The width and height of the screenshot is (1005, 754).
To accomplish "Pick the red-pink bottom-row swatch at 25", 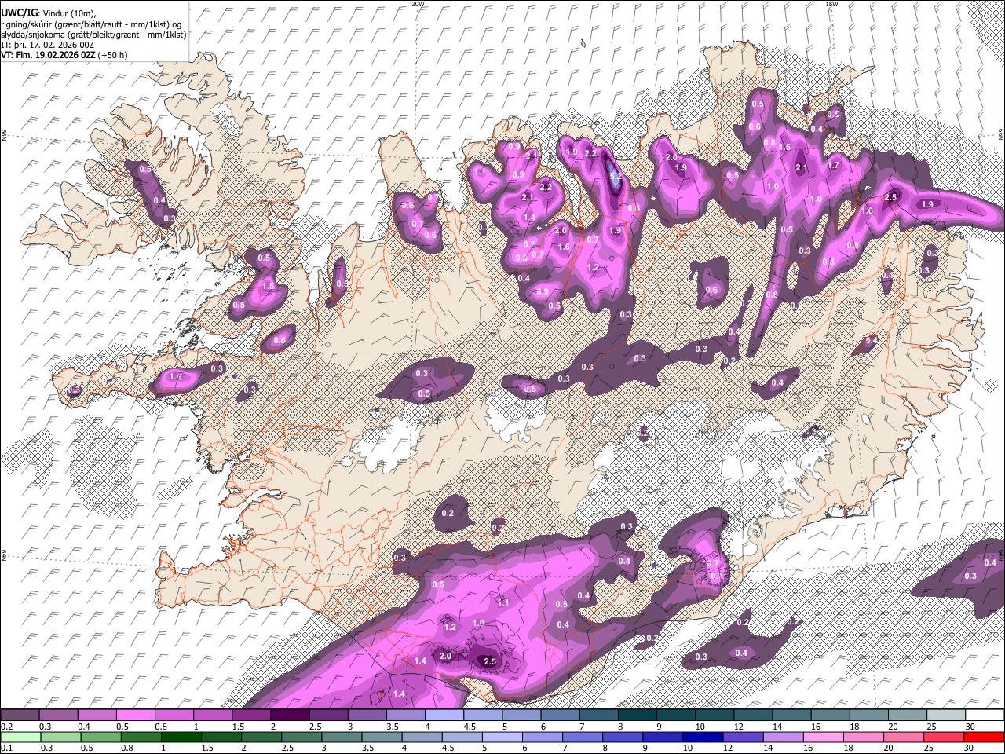I will click(944, 737).
